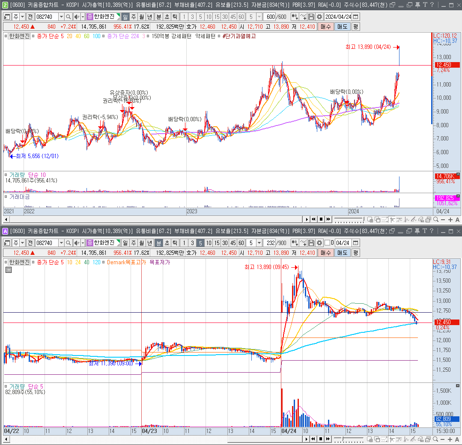Open the calendar picker beside 2024/04/24

(x=356, y=17)
